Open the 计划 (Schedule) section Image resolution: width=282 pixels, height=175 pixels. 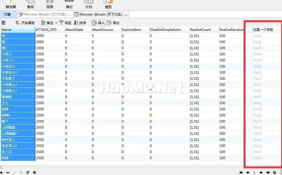coord(89,4)
